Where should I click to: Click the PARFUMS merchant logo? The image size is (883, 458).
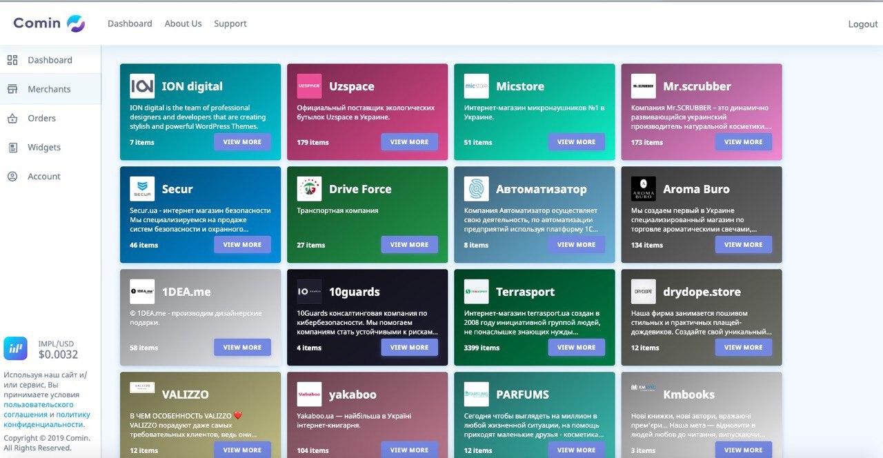(x=477, y=395)
